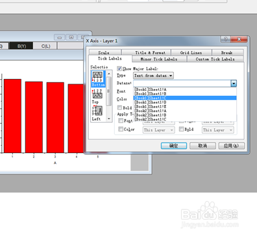The width and height of the screenshot is (257, 236).
Task: Click the 取消 (Cancel) button
Action: point(202,146)
